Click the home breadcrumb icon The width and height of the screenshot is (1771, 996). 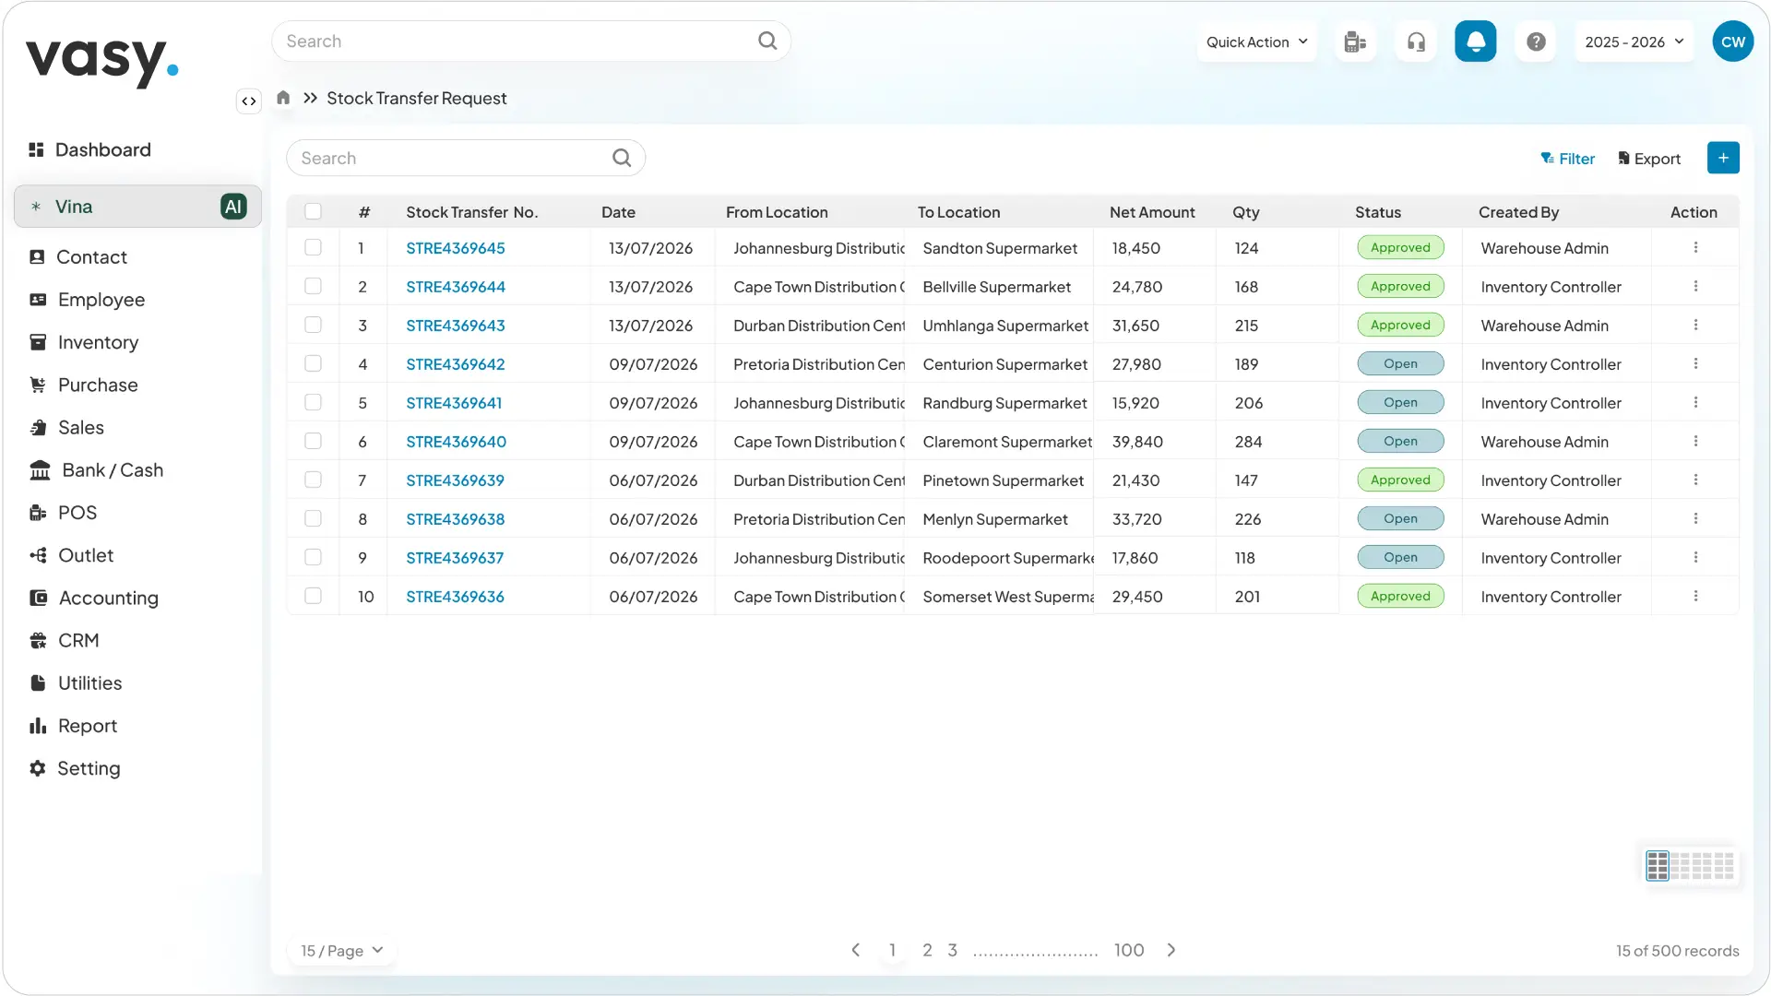[283, 98]
